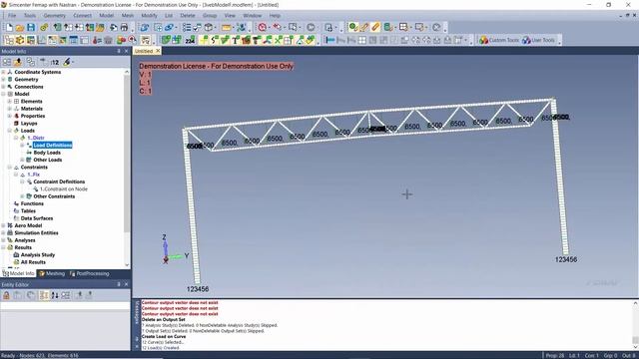The height and width of the screenshot is (359, 639).
Task: Select All Results in the tree
Action: tap(33, 262)
